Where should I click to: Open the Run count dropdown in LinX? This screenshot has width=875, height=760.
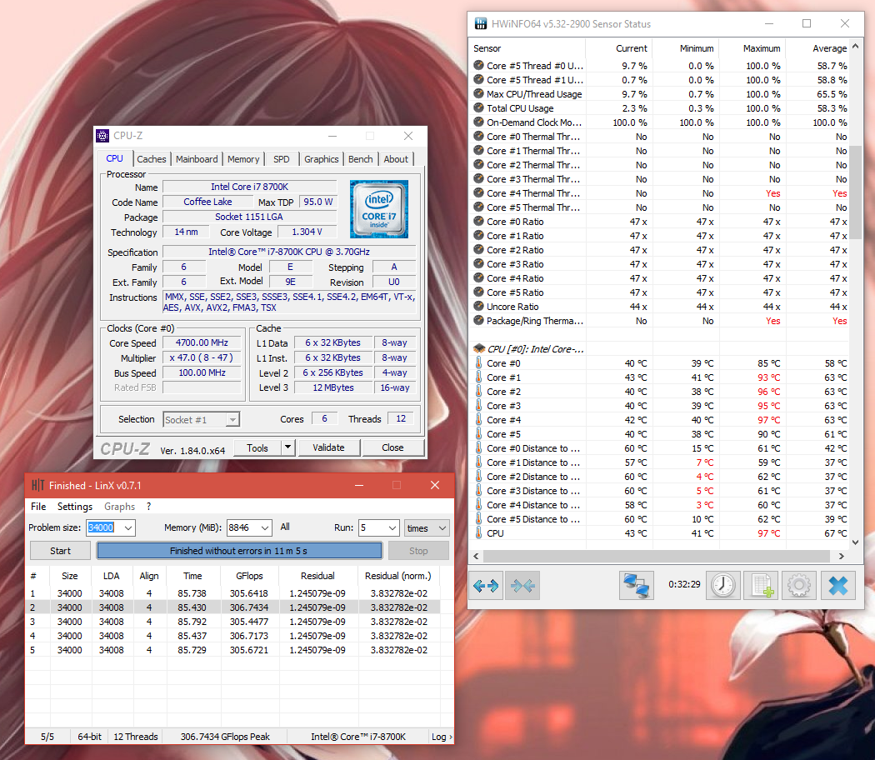point(392,527)
